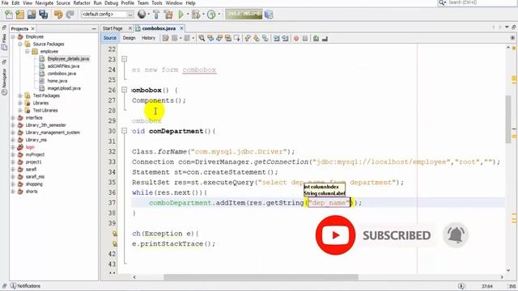Close the Projects panel tab
This screenshot has height=291, width=518.
click(32, 29)
